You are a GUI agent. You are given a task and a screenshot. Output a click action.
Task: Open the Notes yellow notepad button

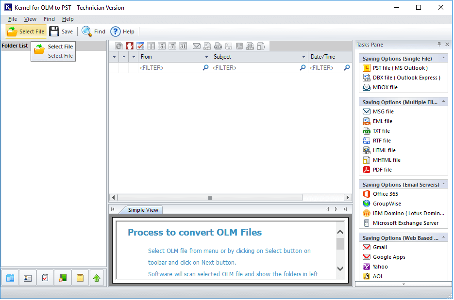click(x=80, y=278)
